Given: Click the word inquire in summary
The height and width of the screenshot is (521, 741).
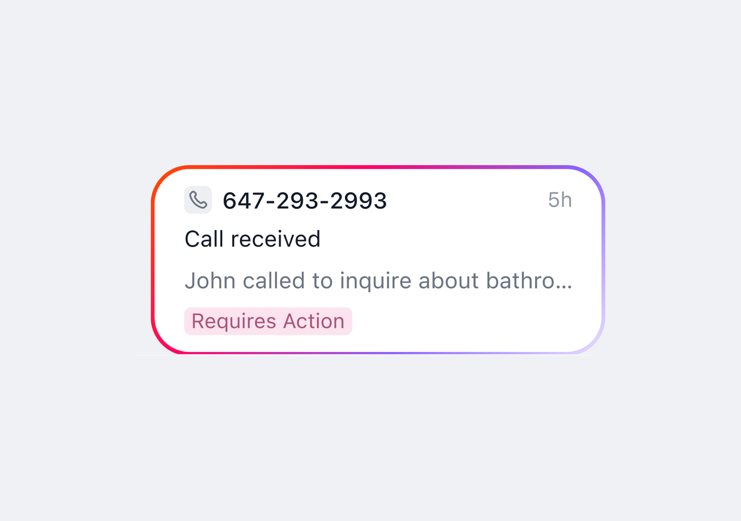Looking at the screenshot, I should (376, 281).
